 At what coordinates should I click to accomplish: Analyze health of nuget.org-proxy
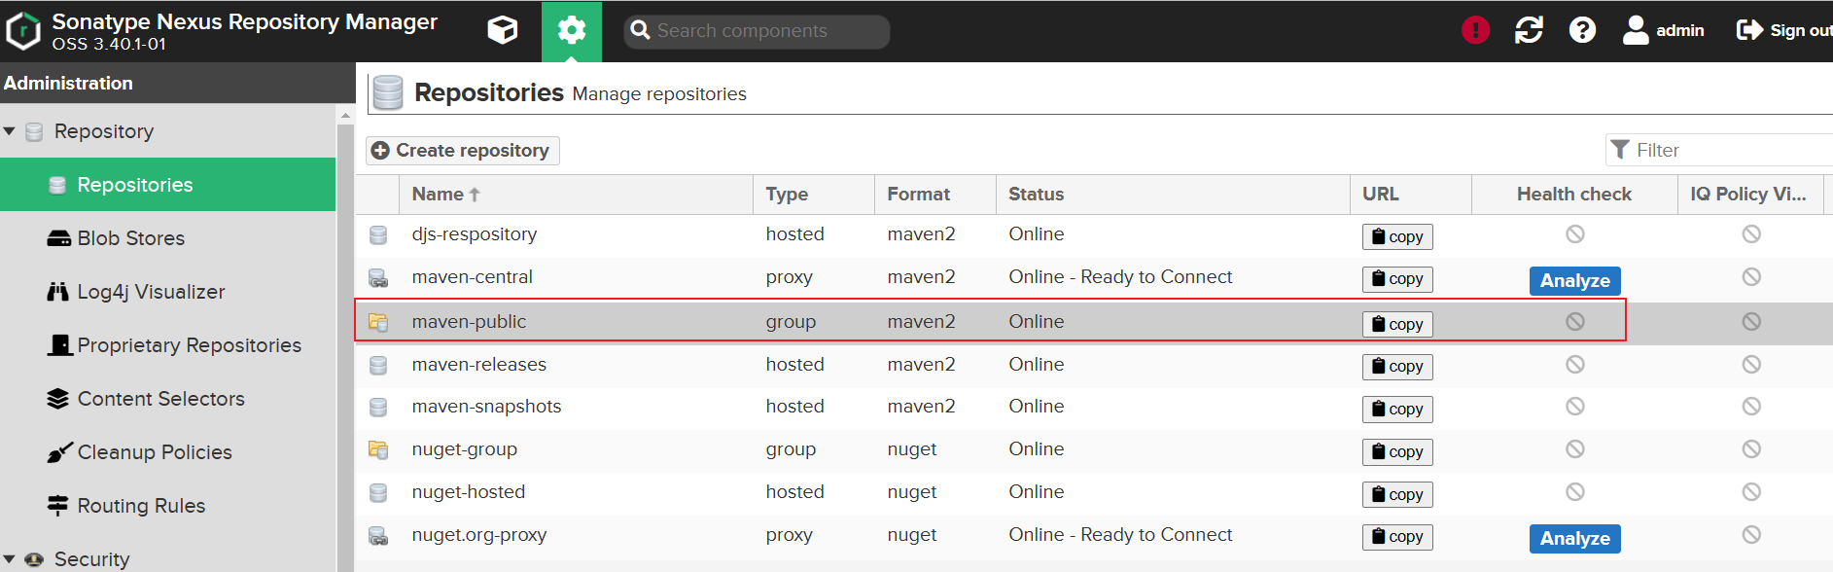[x=1574, y=539]
